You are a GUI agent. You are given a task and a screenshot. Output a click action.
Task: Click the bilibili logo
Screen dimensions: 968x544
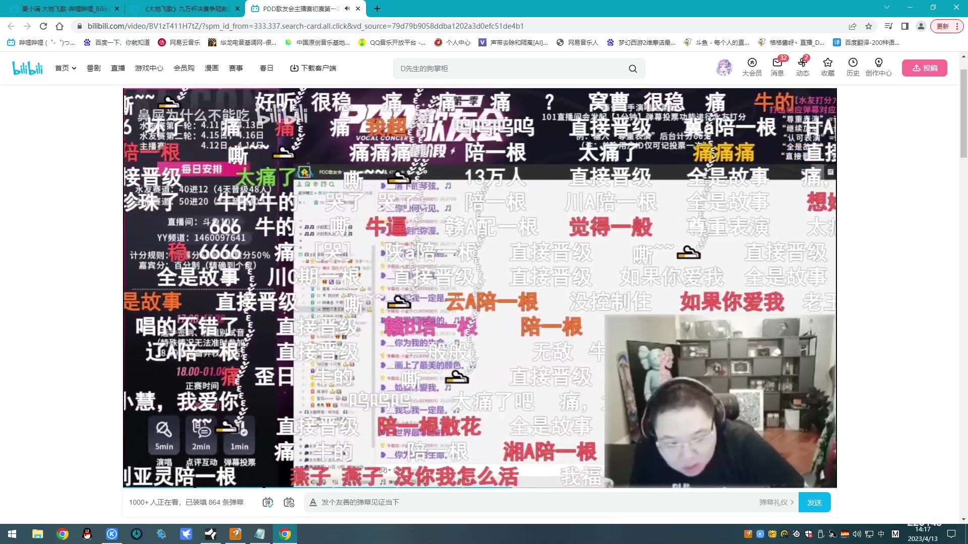tap(27, 67)
